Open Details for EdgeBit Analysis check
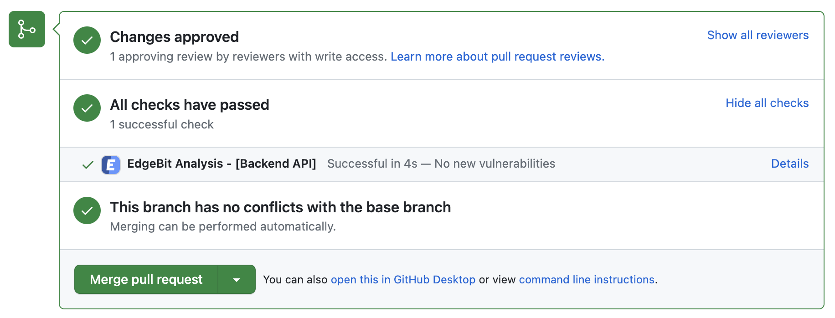Image resolution: width=835 pixels, height=318 pixels. pos(790,164)
